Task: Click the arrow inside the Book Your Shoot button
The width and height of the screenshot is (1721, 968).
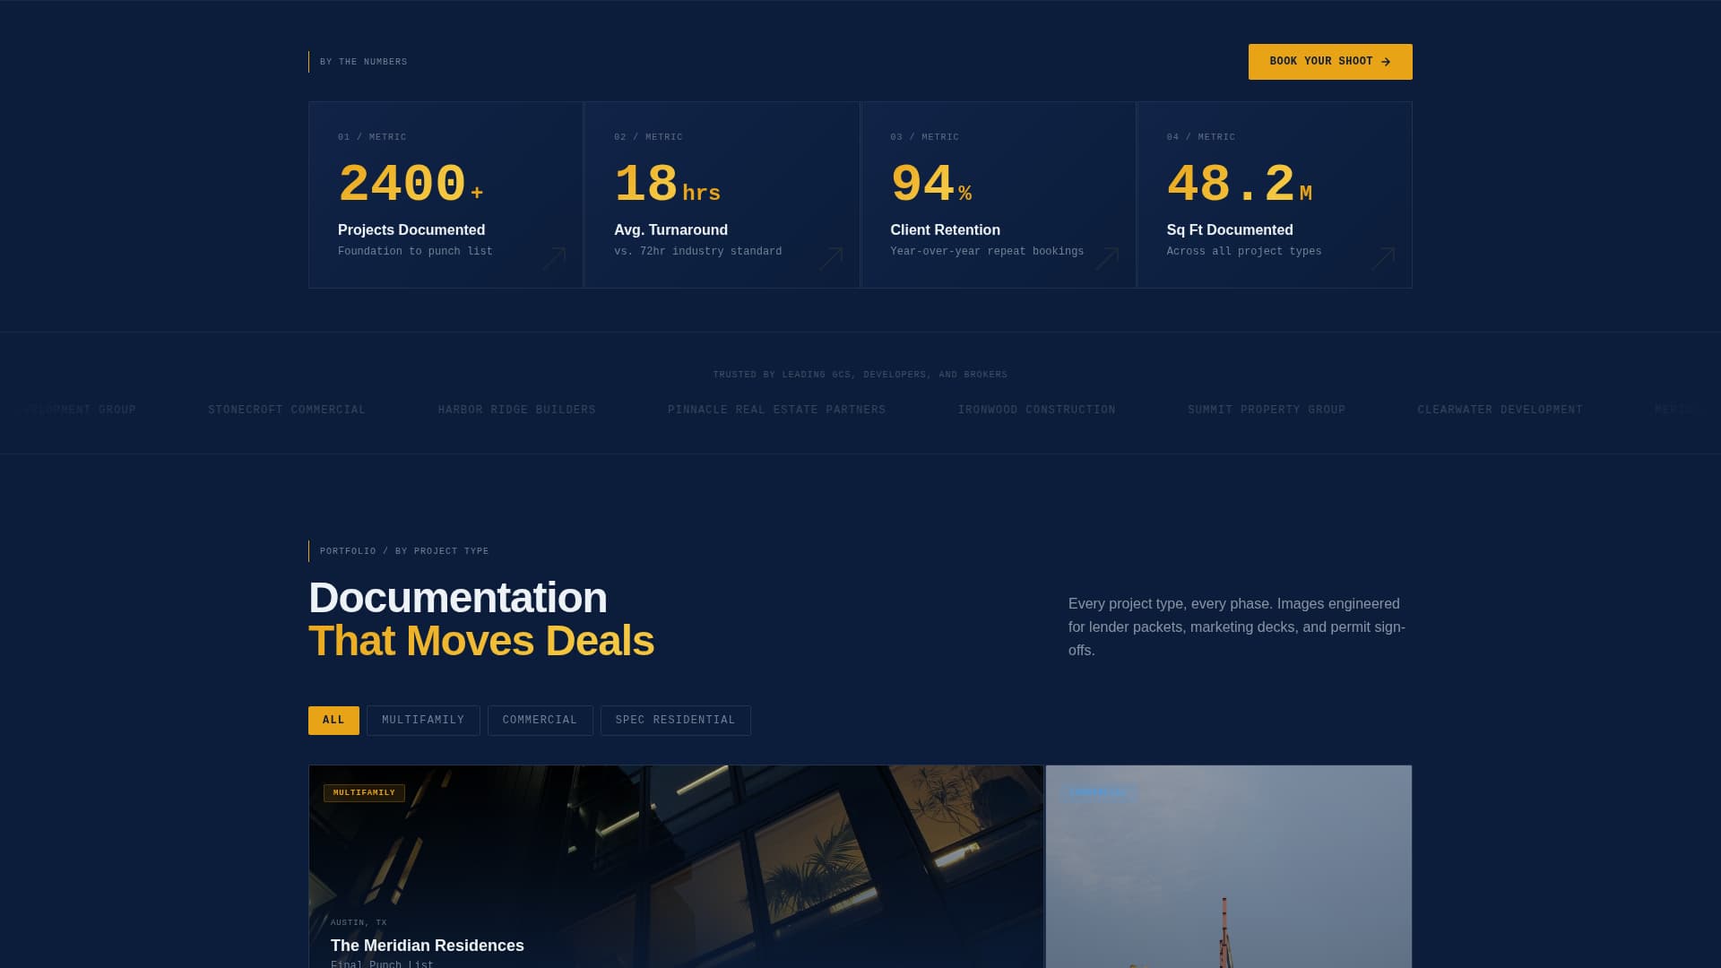Action: pos(1386,61)
